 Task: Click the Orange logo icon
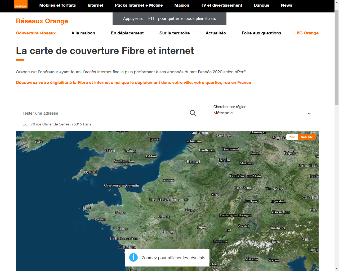coord(21,4)
